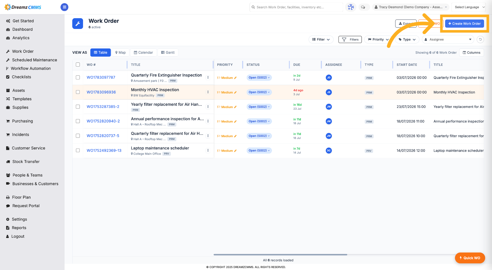The image size is (492, 270).
Task: Sort by the PRIORITY column header
Action: 225,65
